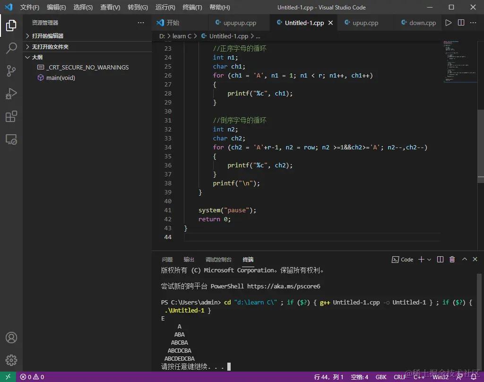Switch to the upupup.cpp tab
Image resolution: width=484 pixels, height=382 pixels.
[x=239, y=23]
